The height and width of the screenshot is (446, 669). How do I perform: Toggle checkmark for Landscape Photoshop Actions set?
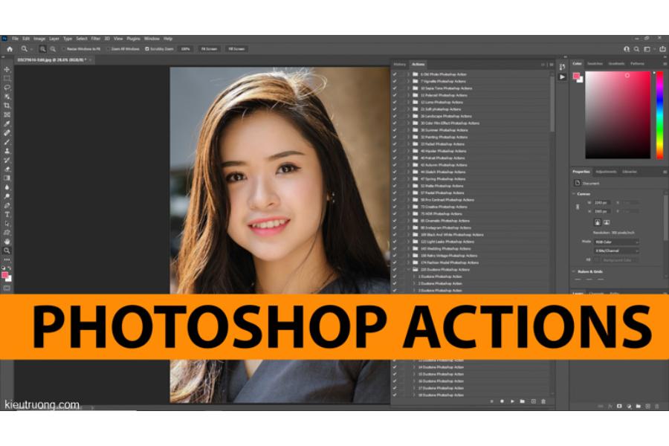click(x=395, y=116)
